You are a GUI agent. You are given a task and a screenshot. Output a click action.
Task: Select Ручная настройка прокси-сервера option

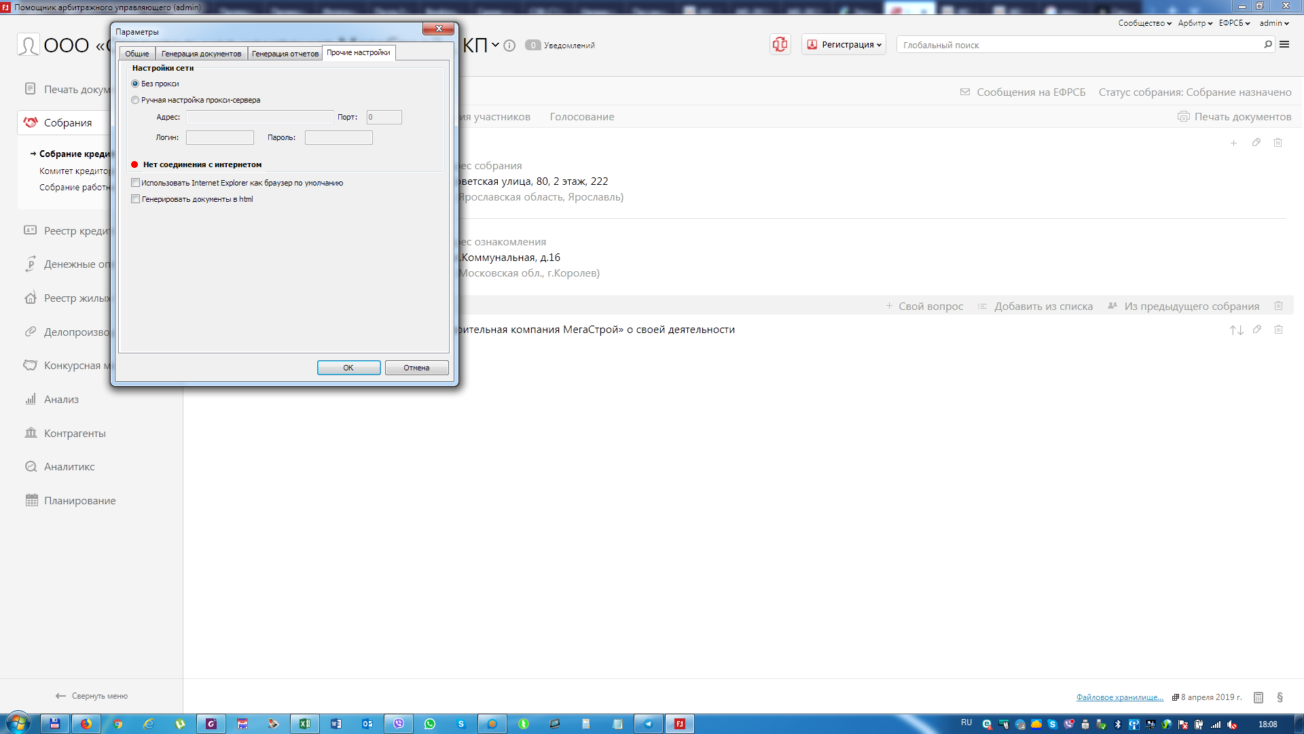click(x=135, y=100)
